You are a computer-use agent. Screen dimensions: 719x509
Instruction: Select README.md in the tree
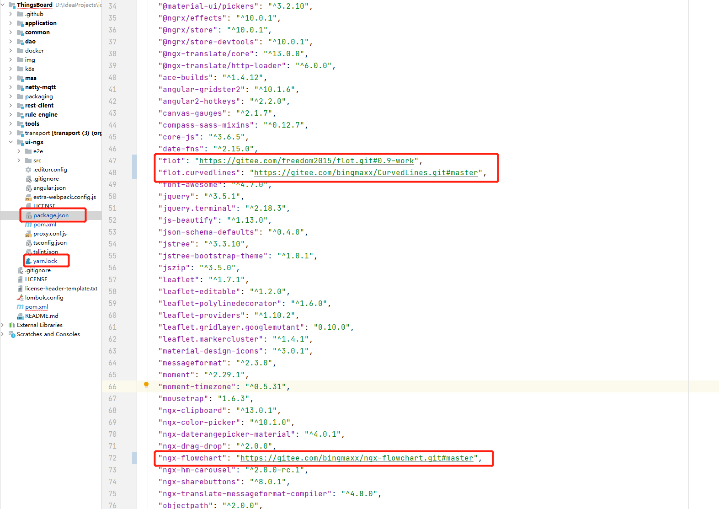[x=42, y=316]
